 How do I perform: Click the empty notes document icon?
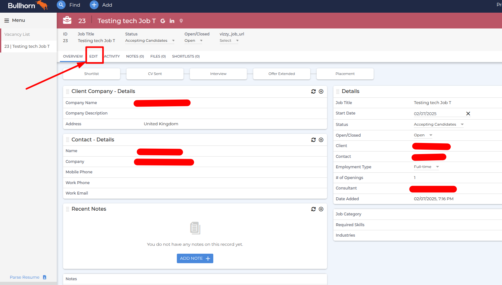pos(195,228)
